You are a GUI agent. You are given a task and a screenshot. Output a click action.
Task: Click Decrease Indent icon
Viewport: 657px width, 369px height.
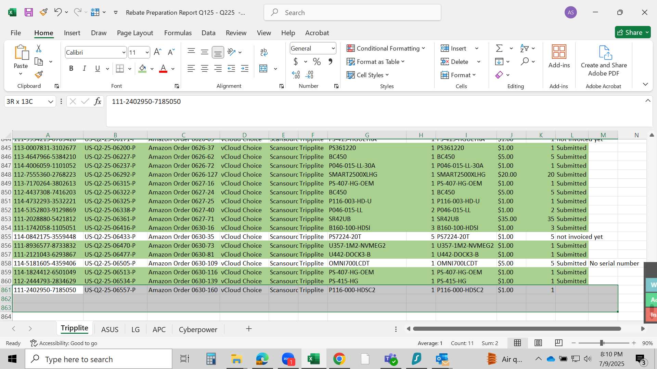tap(231, 69)
